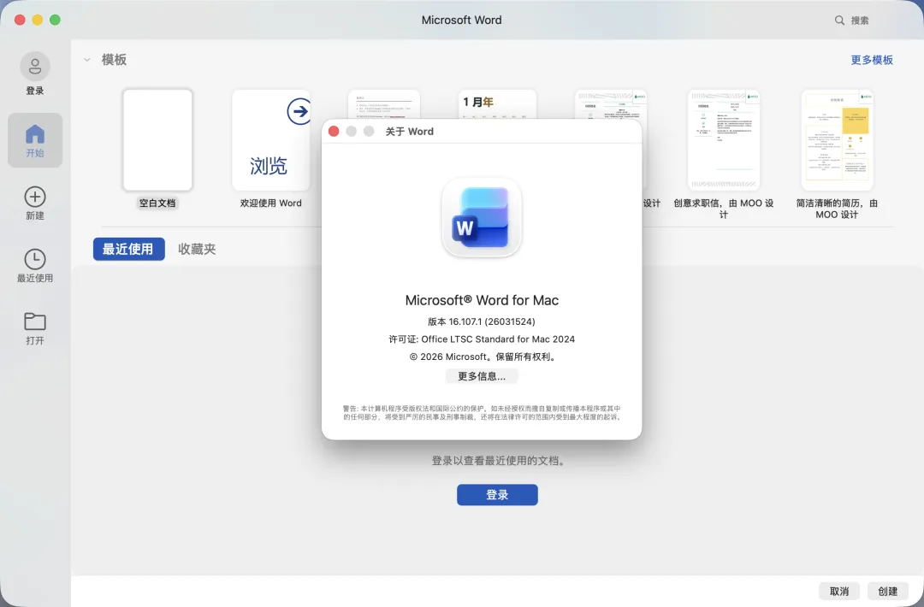This screenshot has width=924, height=607.
Task: Open the New (新建) plus icon
Action: (x=35, y=197)
